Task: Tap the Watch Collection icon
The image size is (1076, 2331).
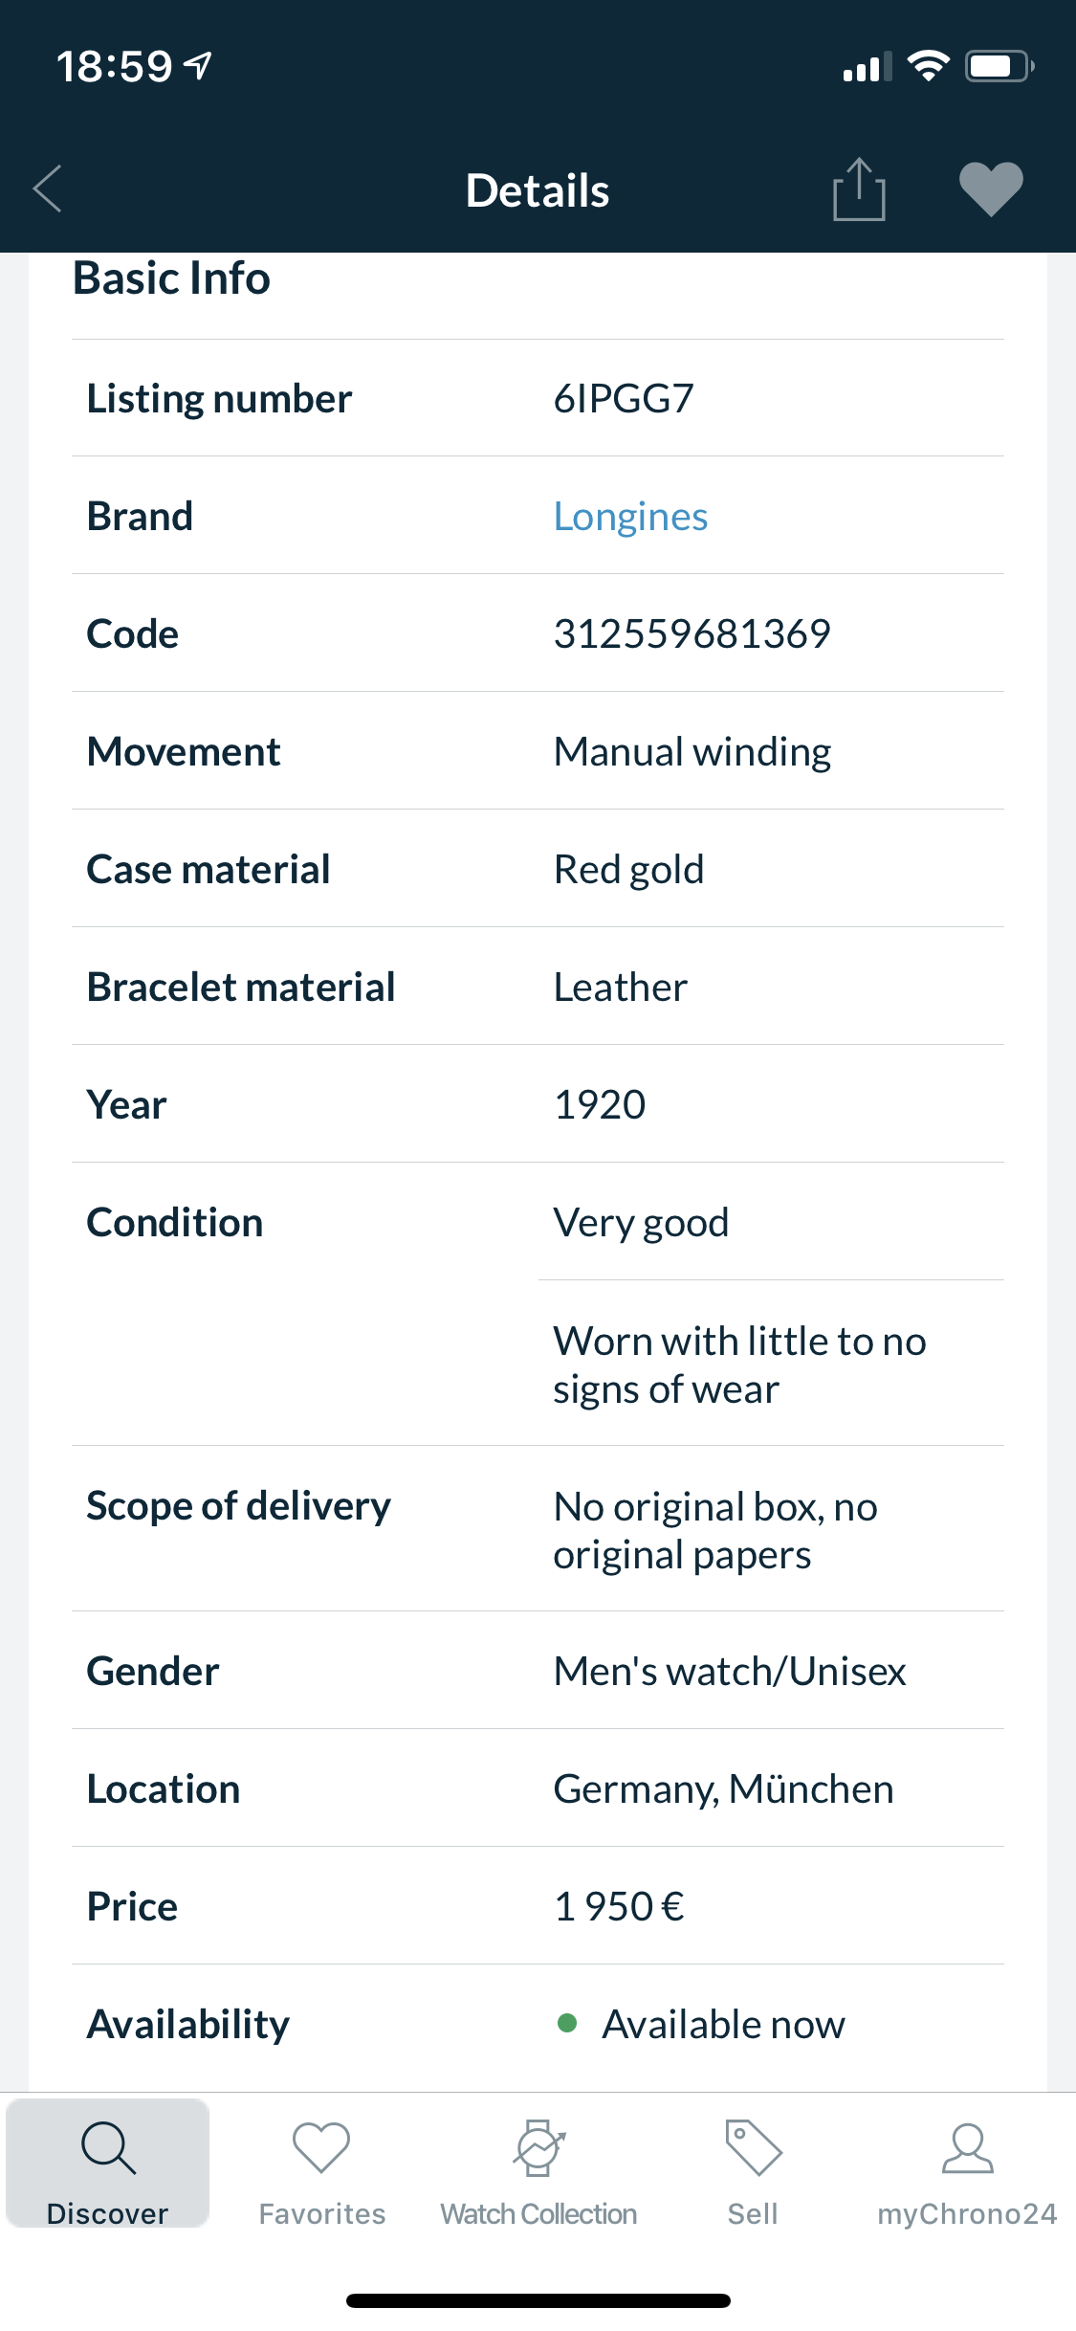Action: point(538,2148)
